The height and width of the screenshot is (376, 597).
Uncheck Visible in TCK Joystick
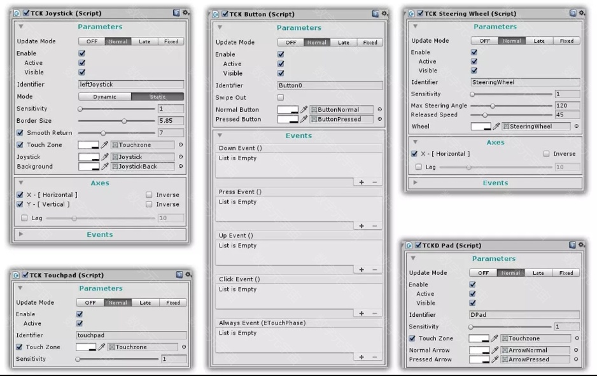82,72
